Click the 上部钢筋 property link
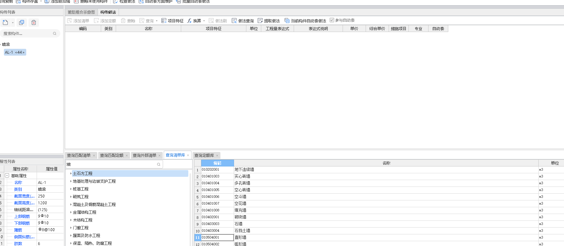Screen dimensions: 564x246 click(x=22, y=217)
